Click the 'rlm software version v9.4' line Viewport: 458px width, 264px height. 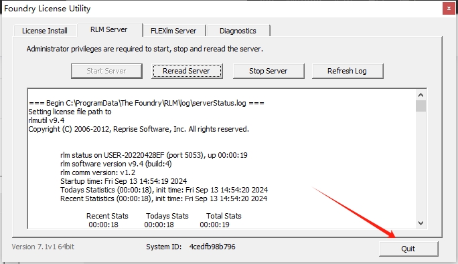click(x=116, y=164)
